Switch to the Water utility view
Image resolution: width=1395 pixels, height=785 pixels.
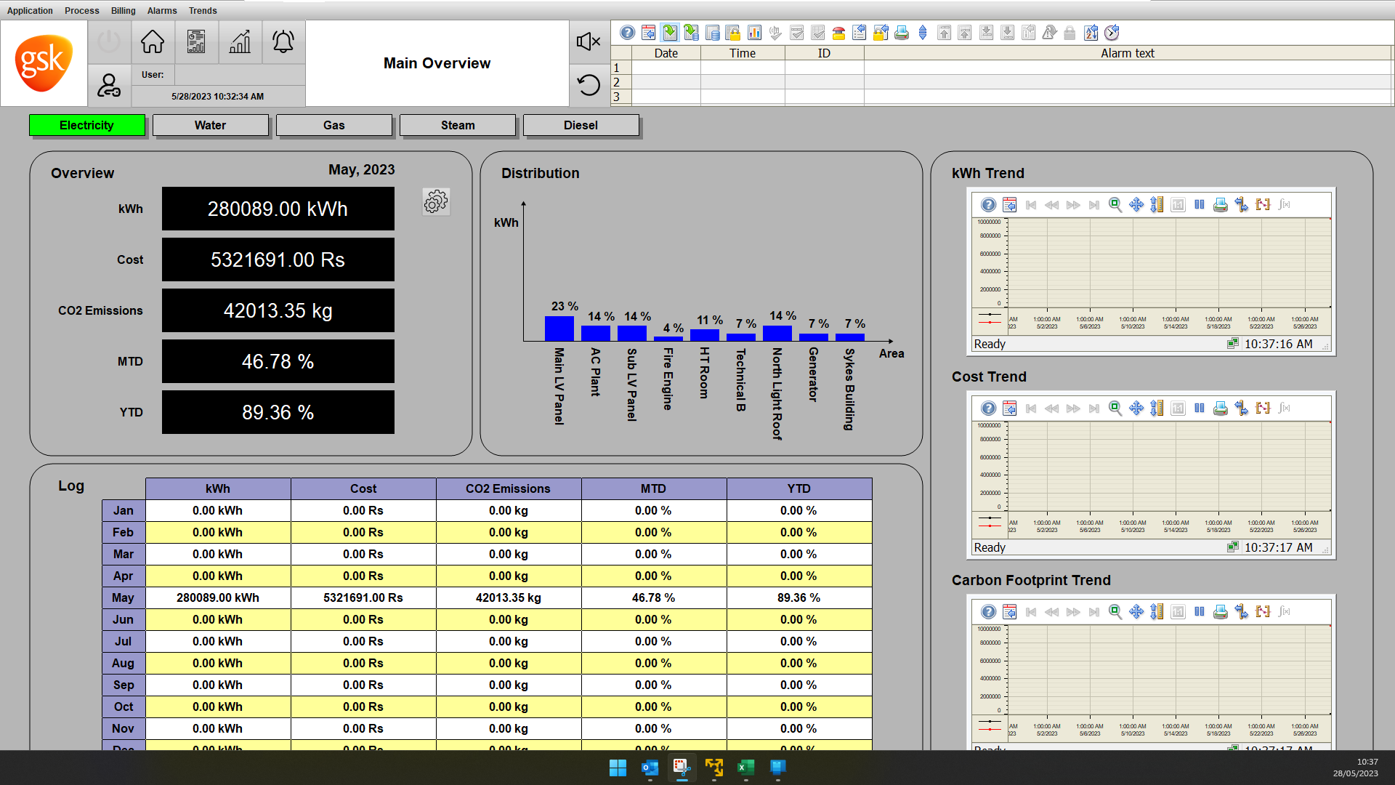210,125
